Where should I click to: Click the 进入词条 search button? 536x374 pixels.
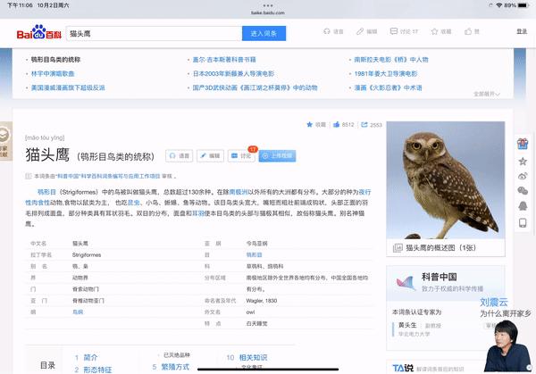[264, 33]
